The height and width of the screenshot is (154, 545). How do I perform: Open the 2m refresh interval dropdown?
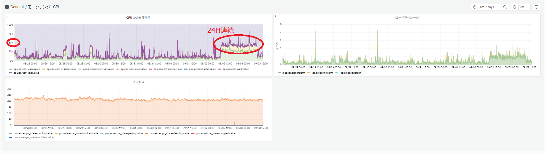click(x=524, y=7)
